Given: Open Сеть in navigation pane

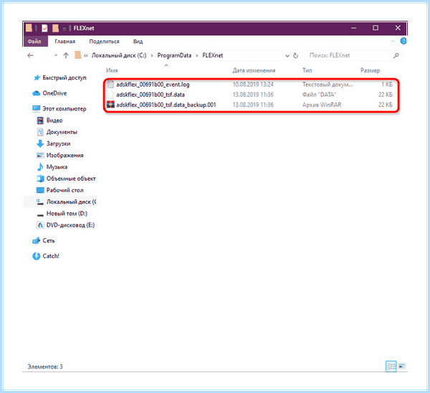Looking at the screenshot, I should pos(49,241).
